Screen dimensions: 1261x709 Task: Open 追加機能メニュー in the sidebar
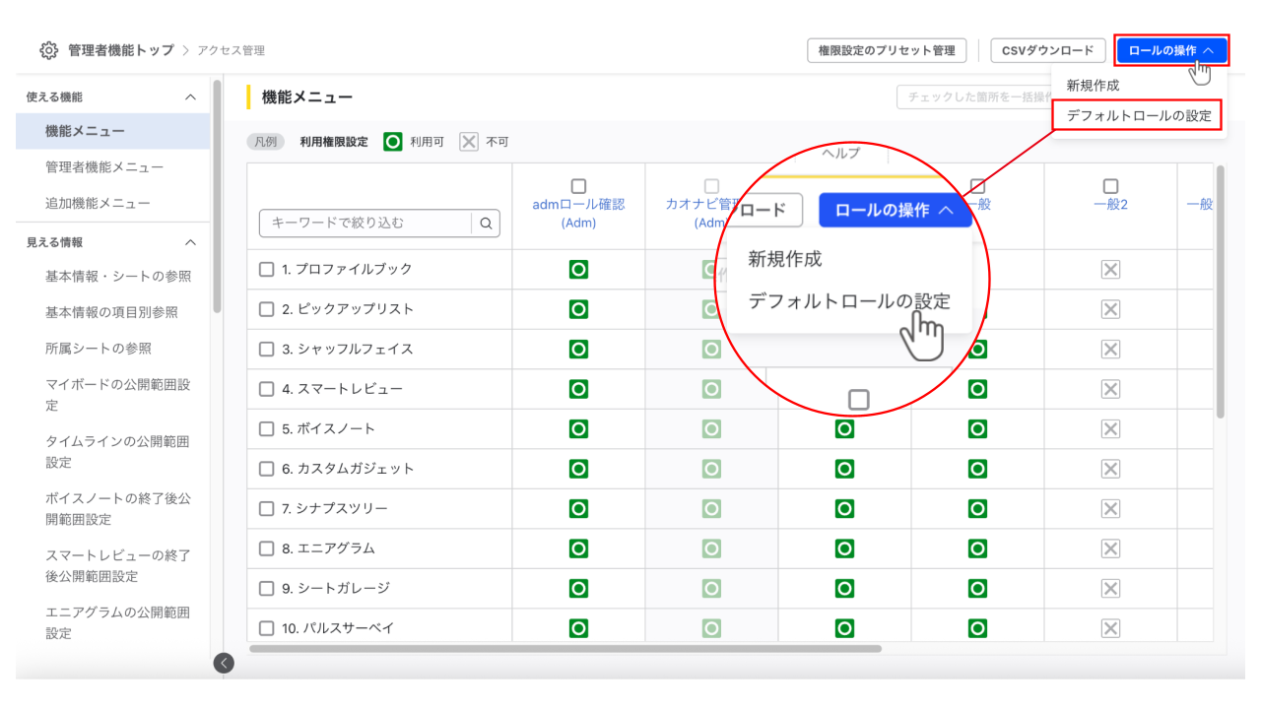tap(98, 203)
